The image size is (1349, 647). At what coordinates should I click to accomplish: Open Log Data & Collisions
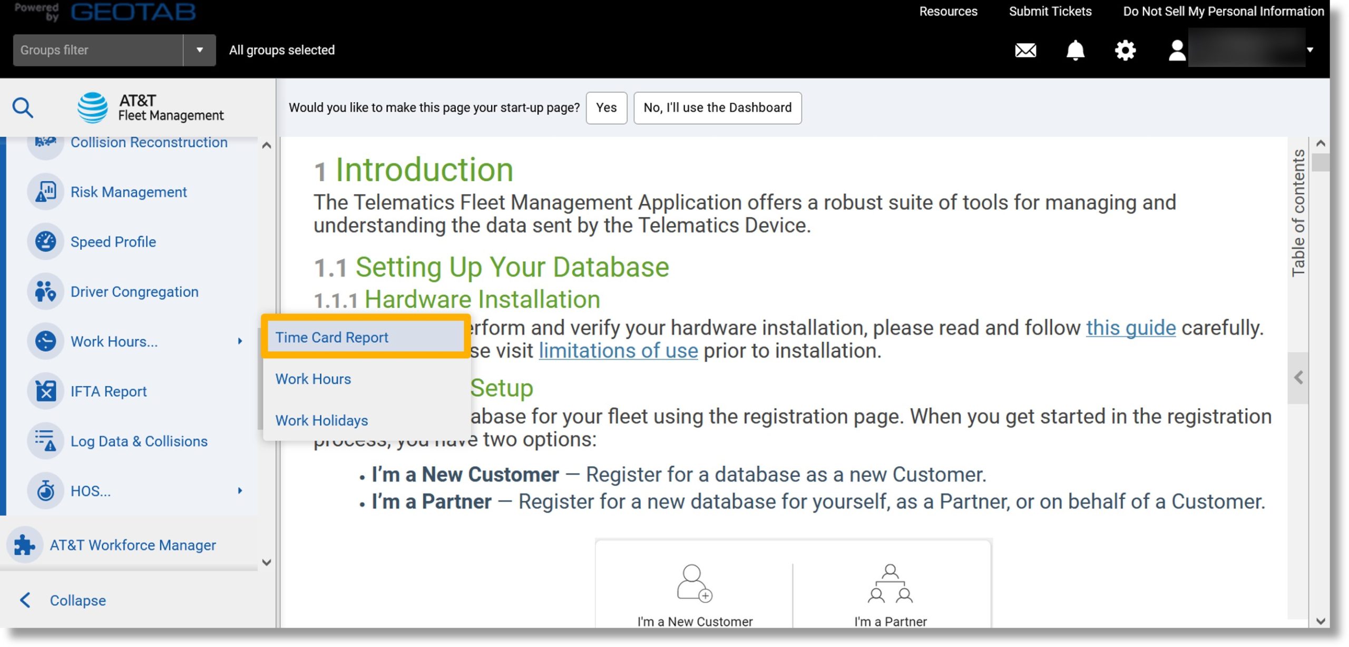point(139,441)
